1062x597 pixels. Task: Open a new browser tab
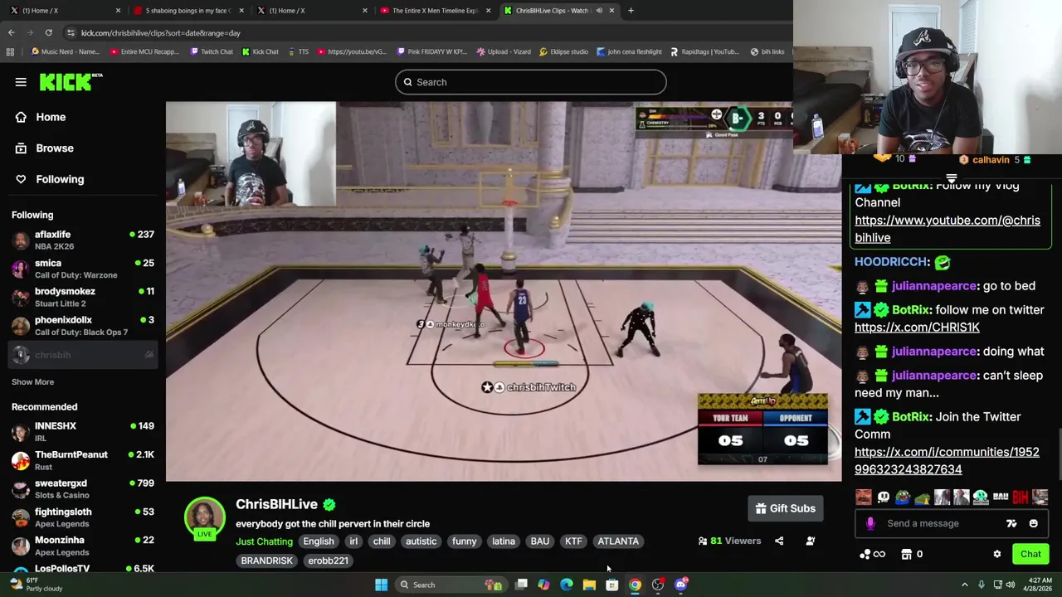tap(631, 11)
